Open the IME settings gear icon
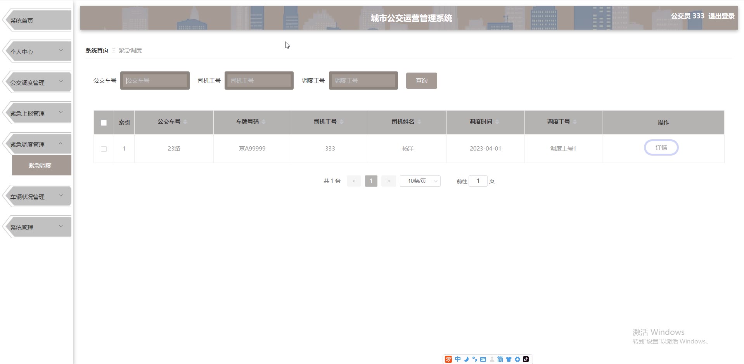Image resolution: width=744 pixels, height=364 pixels. tap(517, 359)
